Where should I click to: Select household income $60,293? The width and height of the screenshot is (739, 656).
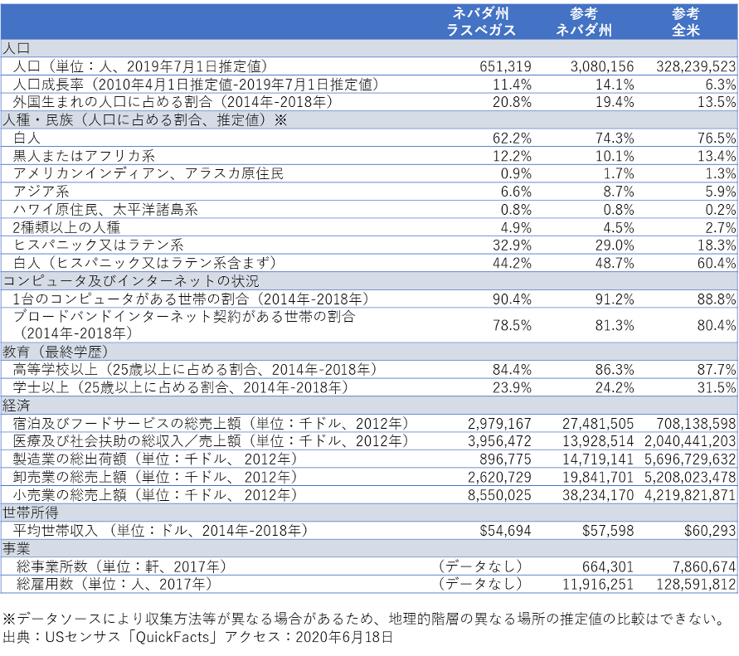click(710, 531)
